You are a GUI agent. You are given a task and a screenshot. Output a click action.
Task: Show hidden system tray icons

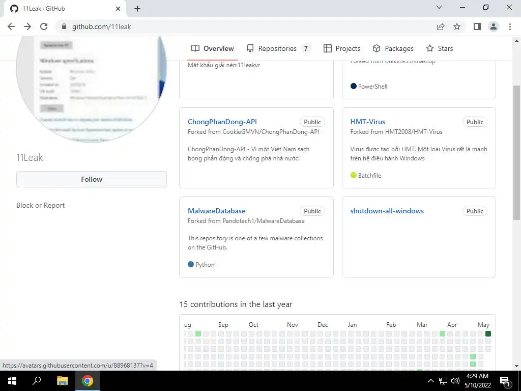coord(430,381)
